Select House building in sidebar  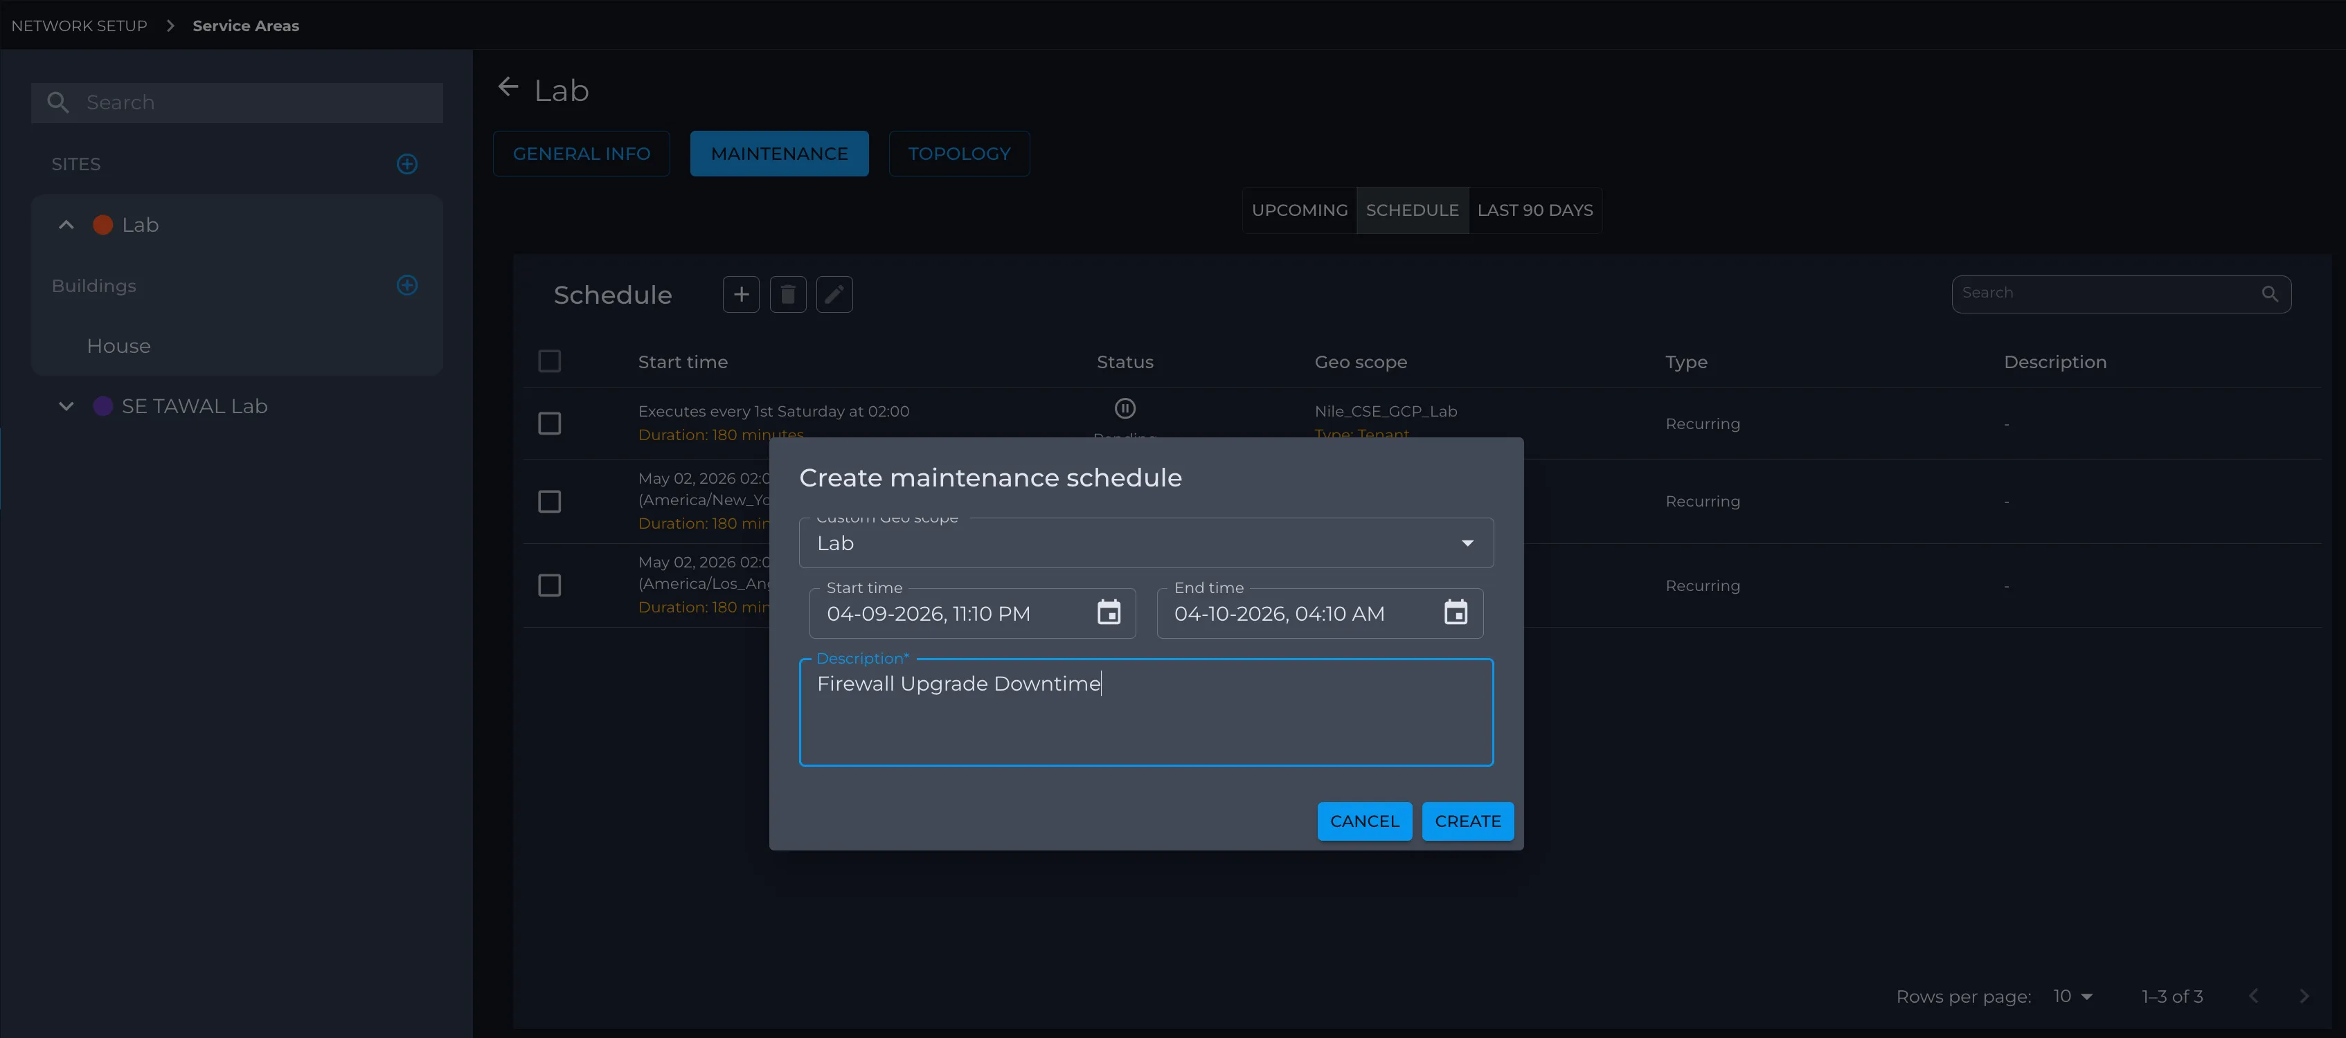(x=119, y=346)
